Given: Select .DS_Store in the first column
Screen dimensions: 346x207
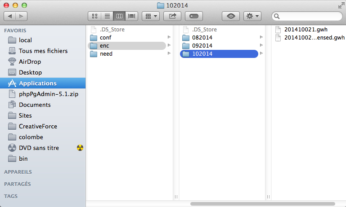Looking at the screenshot, I should (127, 30).
